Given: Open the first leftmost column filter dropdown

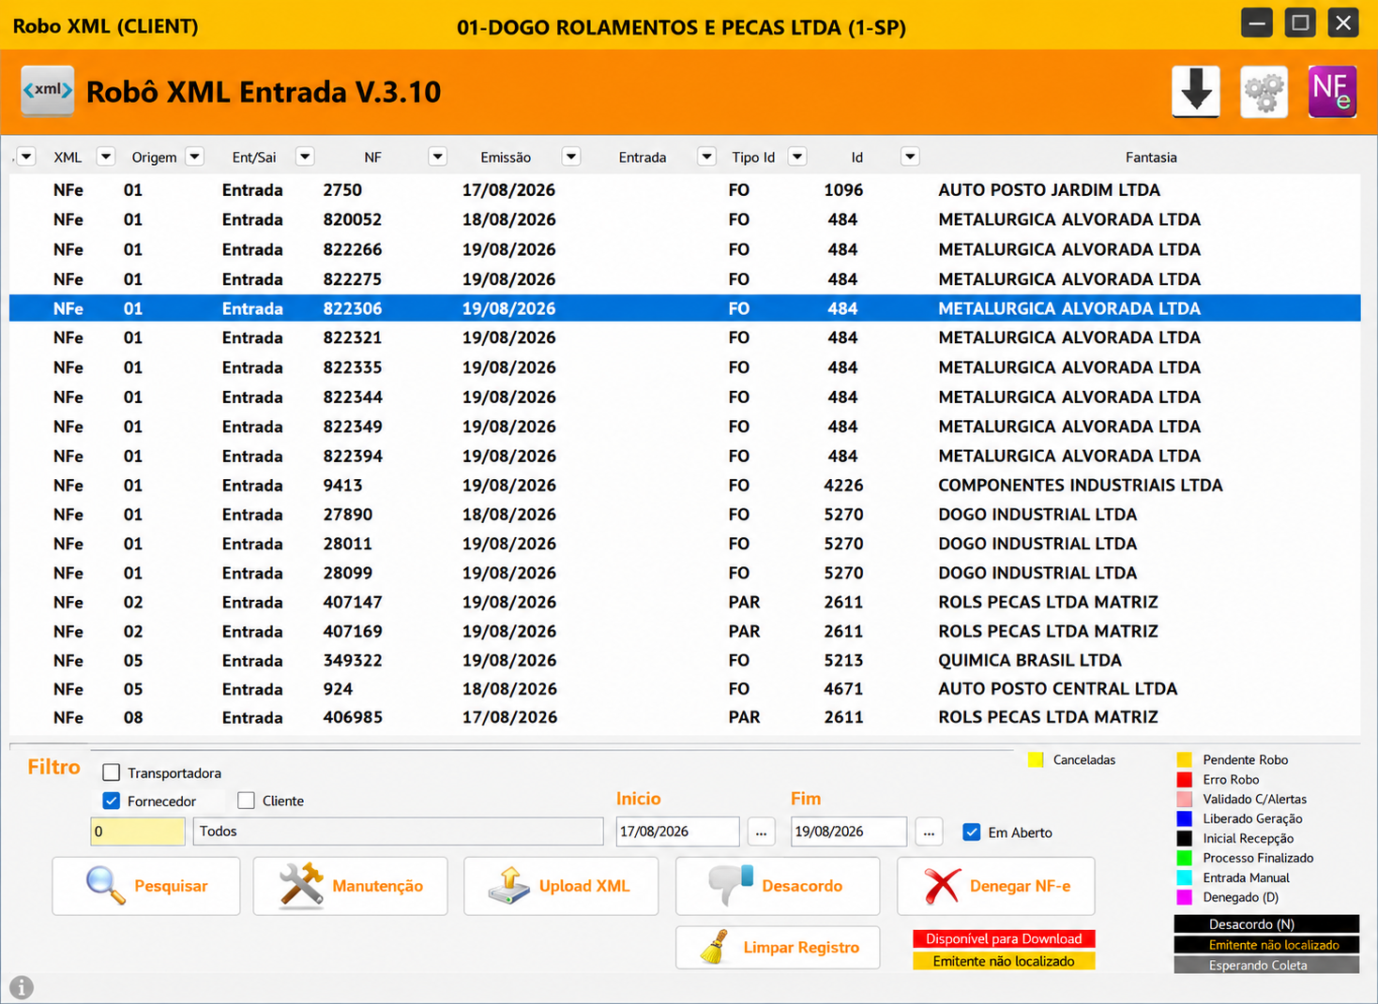Looking at the screenshot, I should [26, 157].
